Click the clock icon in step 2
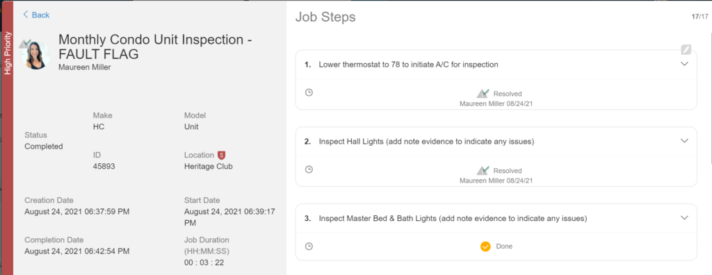Viewport: 712px width, 275px height. (x=309, y=169)
